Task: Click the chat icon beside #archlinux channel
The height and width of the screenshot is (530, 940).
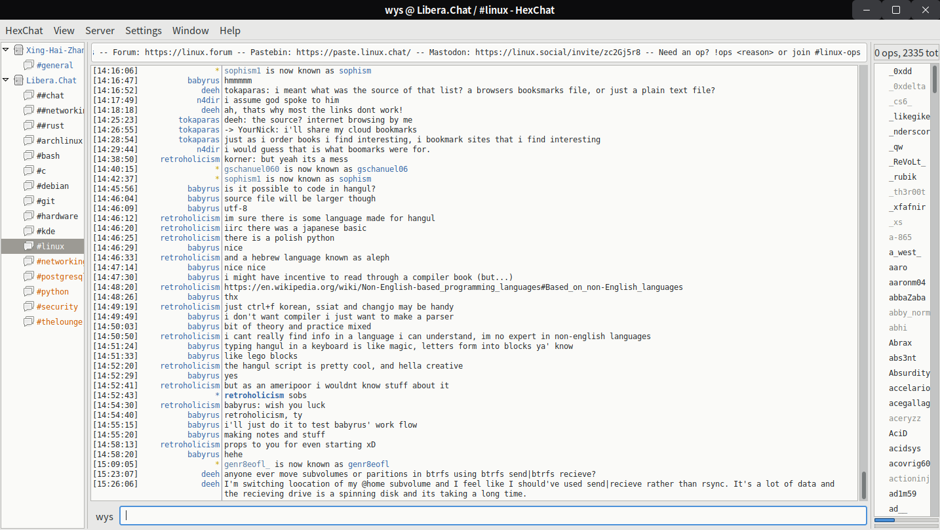Action: [x=28, y=140]
